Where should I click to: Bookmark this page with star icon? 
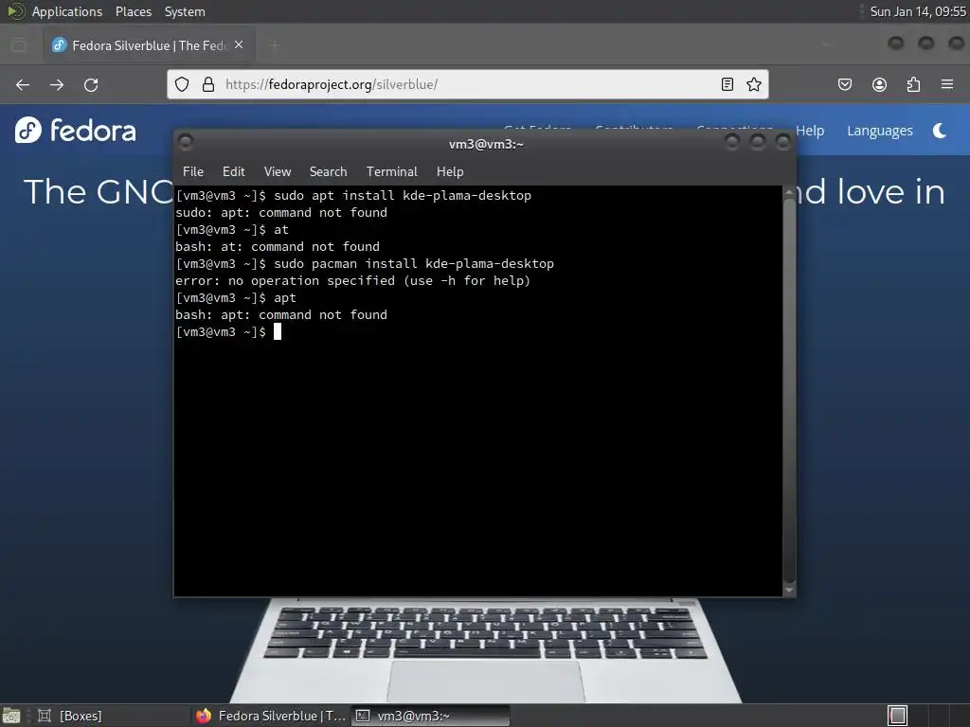point(753,84)
